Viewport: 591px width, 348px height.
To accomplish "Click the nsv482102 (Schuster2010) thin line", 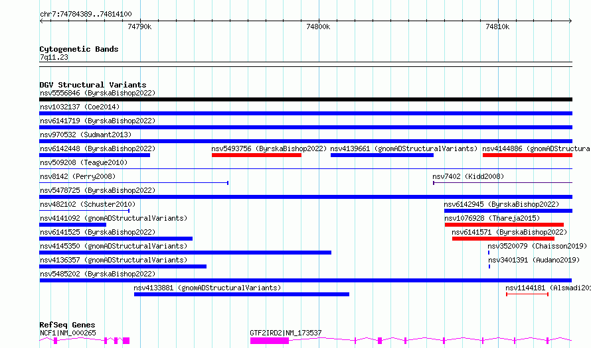I will (x=84, y=211).
